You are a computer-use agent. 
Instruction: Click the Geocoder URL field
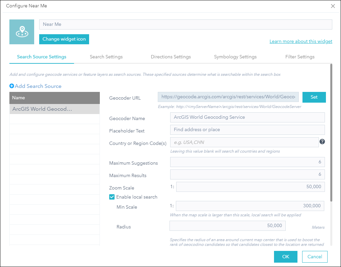(228, 97)
